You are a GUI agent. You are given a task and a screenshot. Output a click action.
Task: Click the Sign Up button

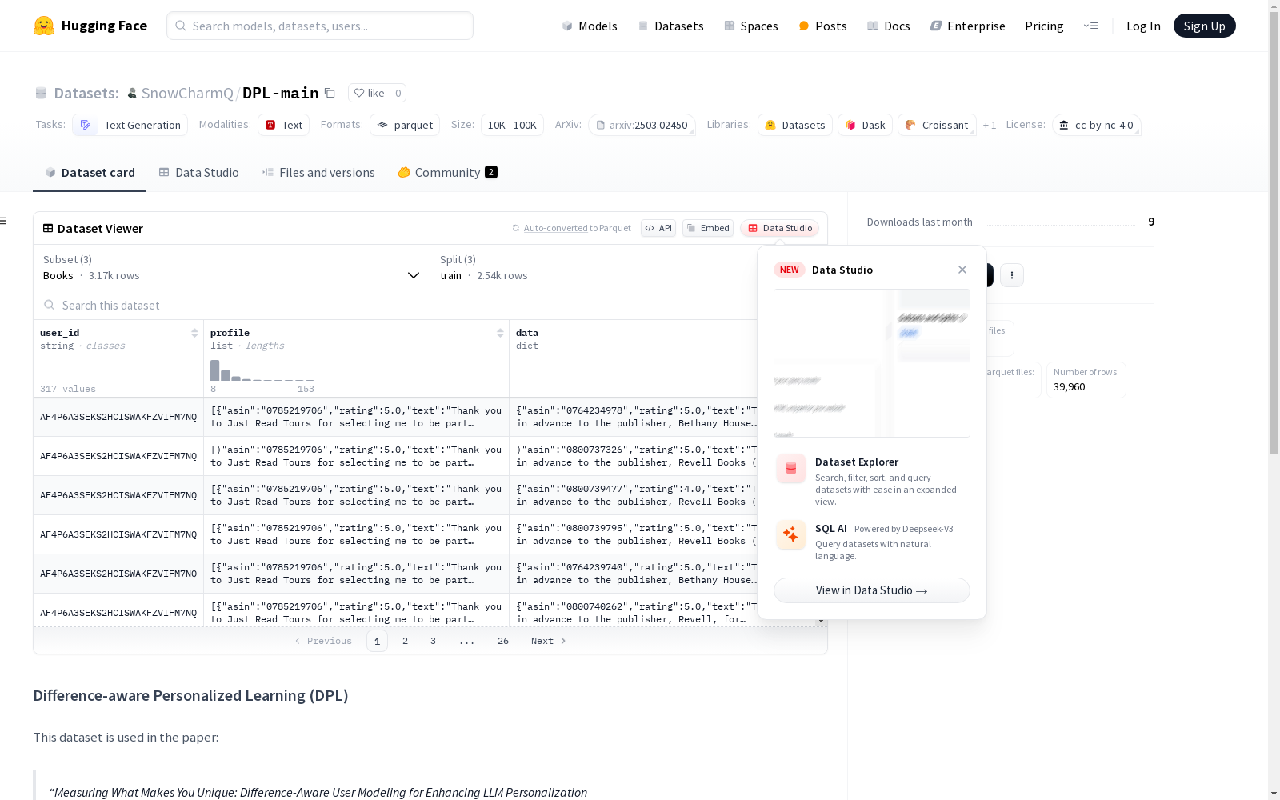(1204, 26)
